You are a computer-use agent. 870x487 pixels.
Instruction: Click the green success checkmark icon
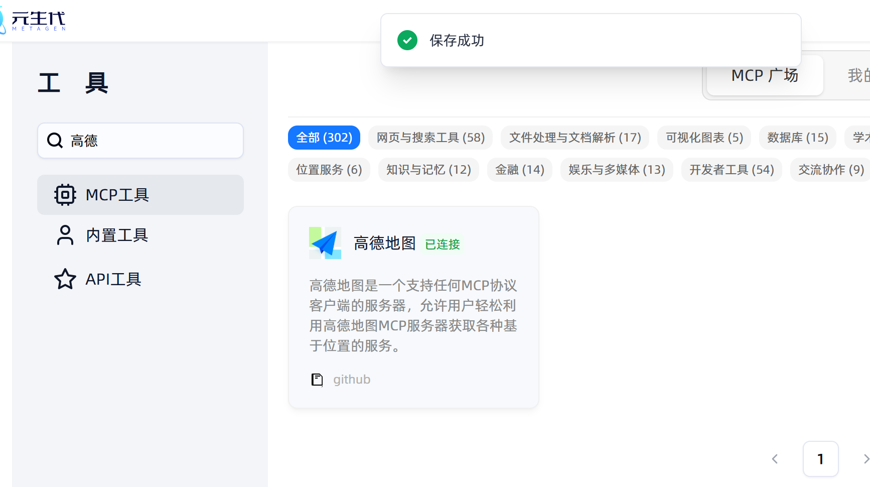[407, 40]
